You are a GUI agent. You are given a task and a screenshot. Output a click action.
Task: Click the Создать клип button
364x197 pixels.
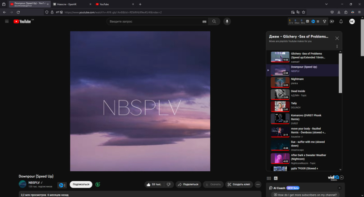click(240, 184)
